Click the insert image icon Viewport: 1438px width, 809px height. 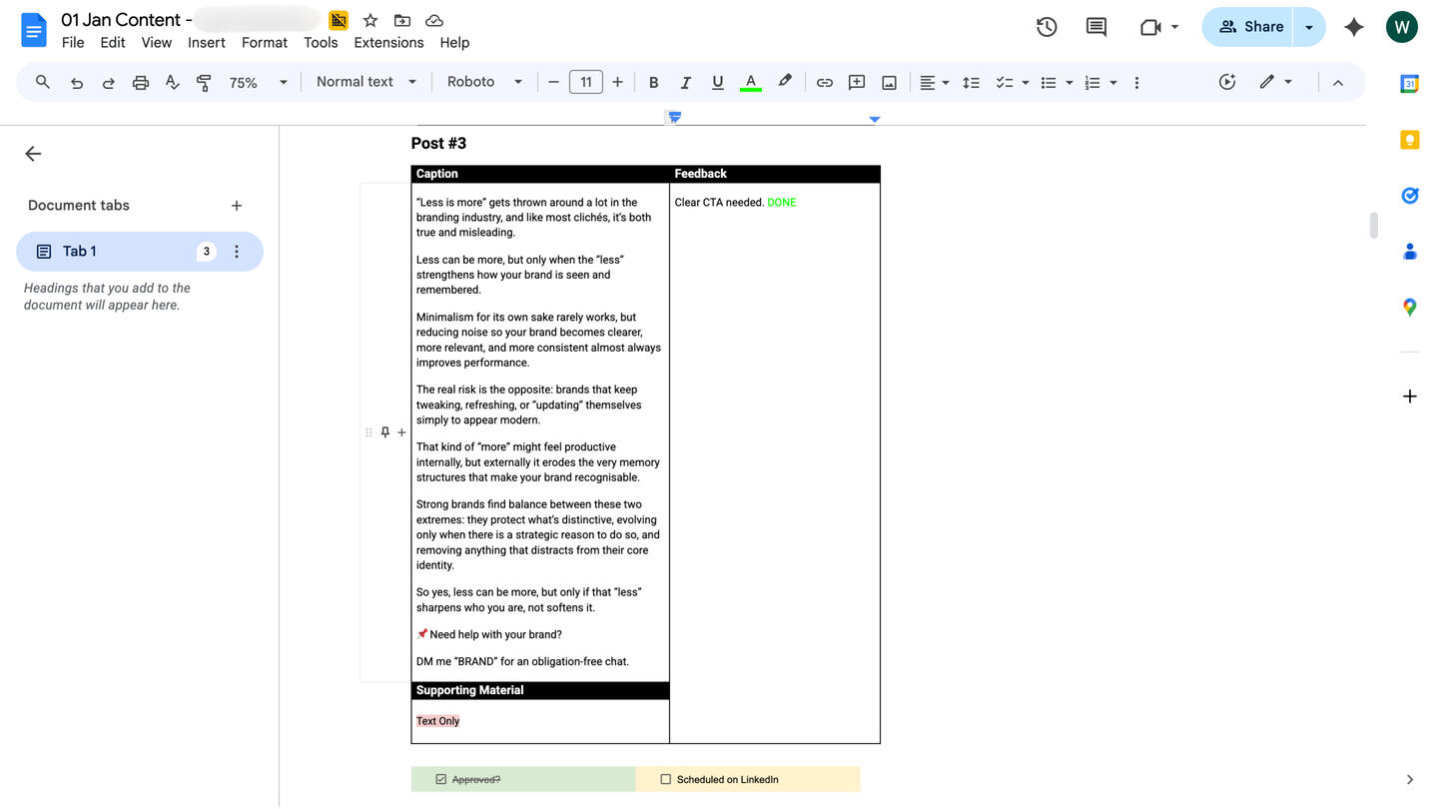889,82
